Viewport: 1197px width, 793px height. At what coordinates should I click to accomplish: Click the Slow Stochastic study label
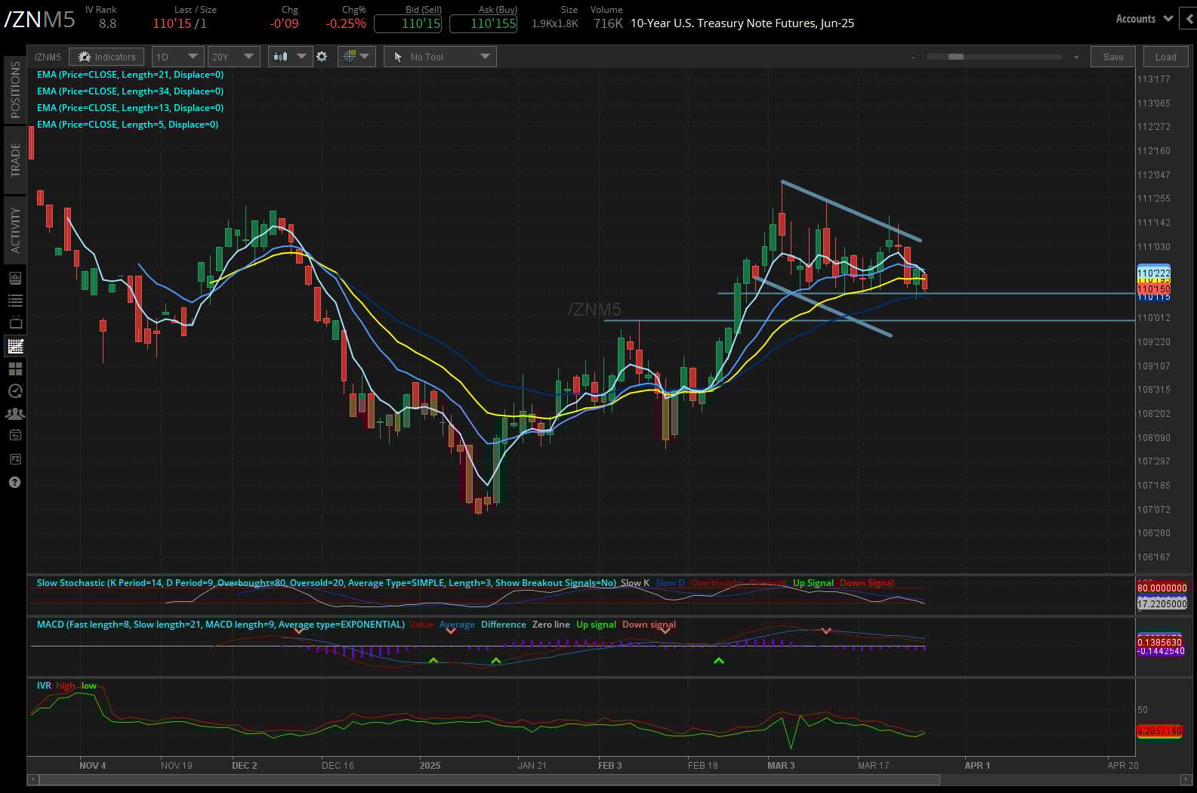click(x=326, y=583)
